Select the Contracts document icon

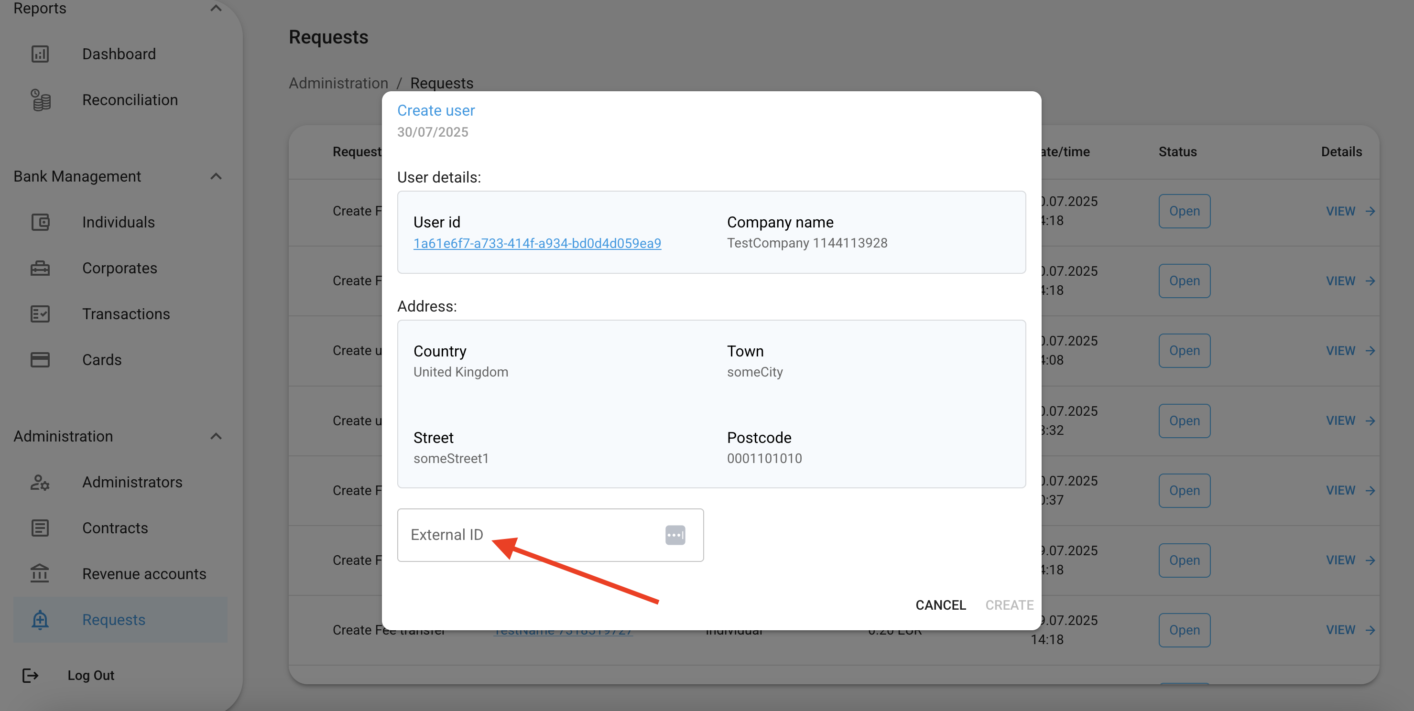[40, 528]
